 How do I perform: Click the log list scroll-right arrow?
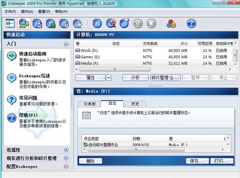coord(223,150)
